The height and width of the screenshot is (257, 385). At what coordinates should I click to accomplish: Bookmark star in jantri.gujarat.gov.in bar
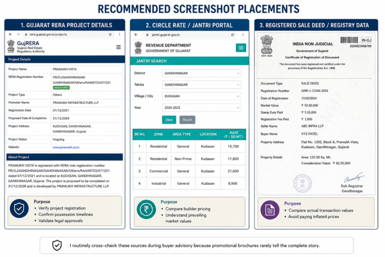tap(232, 35)
